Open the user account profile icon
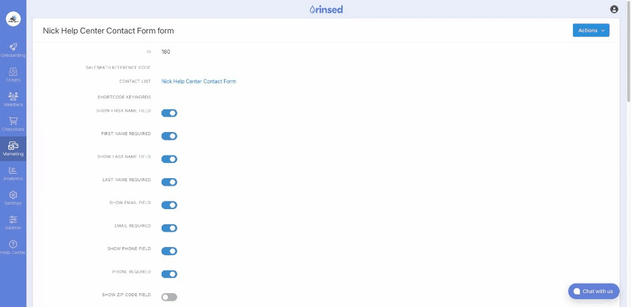 click(x=614, y=9)
